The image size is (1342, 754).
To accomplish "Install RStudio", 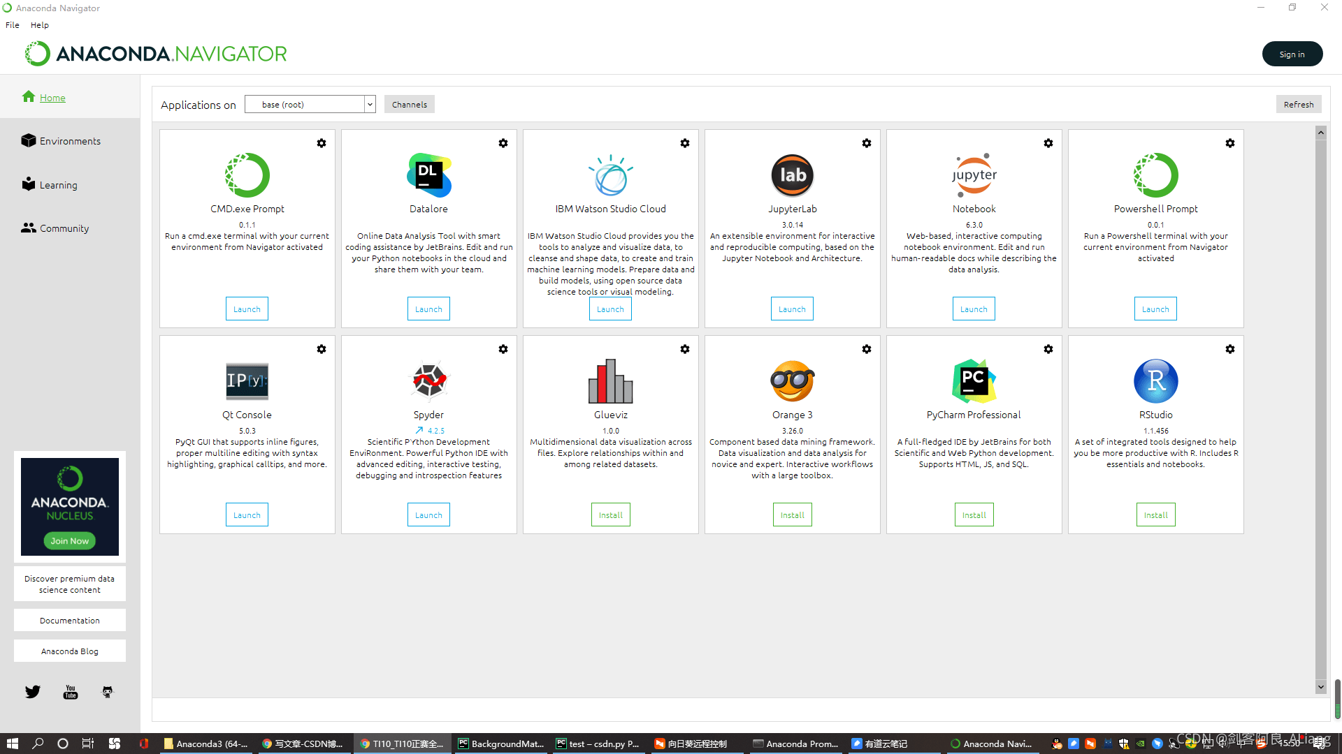I will (x=1156, y=515).
